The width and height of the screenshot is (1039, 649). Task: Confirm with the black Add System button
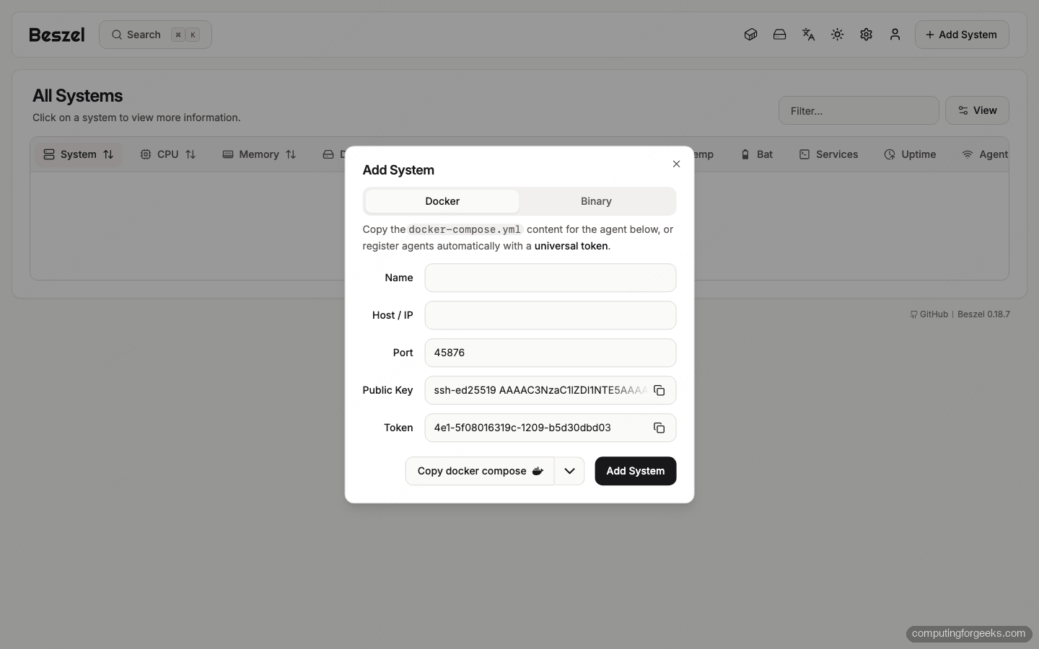point(636,471)
